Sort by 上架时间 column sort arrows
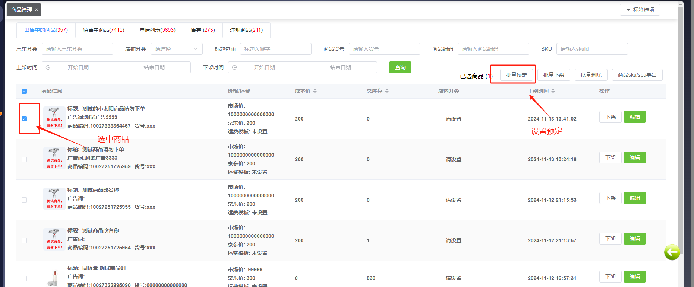 point(553,91)
